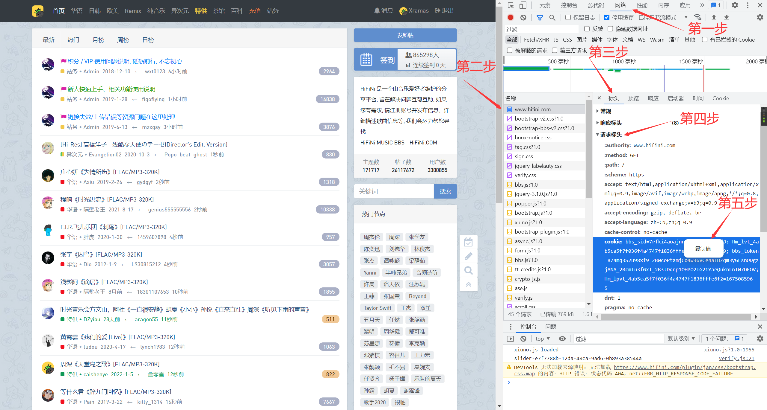This screenshot has height=410, width=767.
Task: Click the HiFiNi site logo
Action: 38,11
